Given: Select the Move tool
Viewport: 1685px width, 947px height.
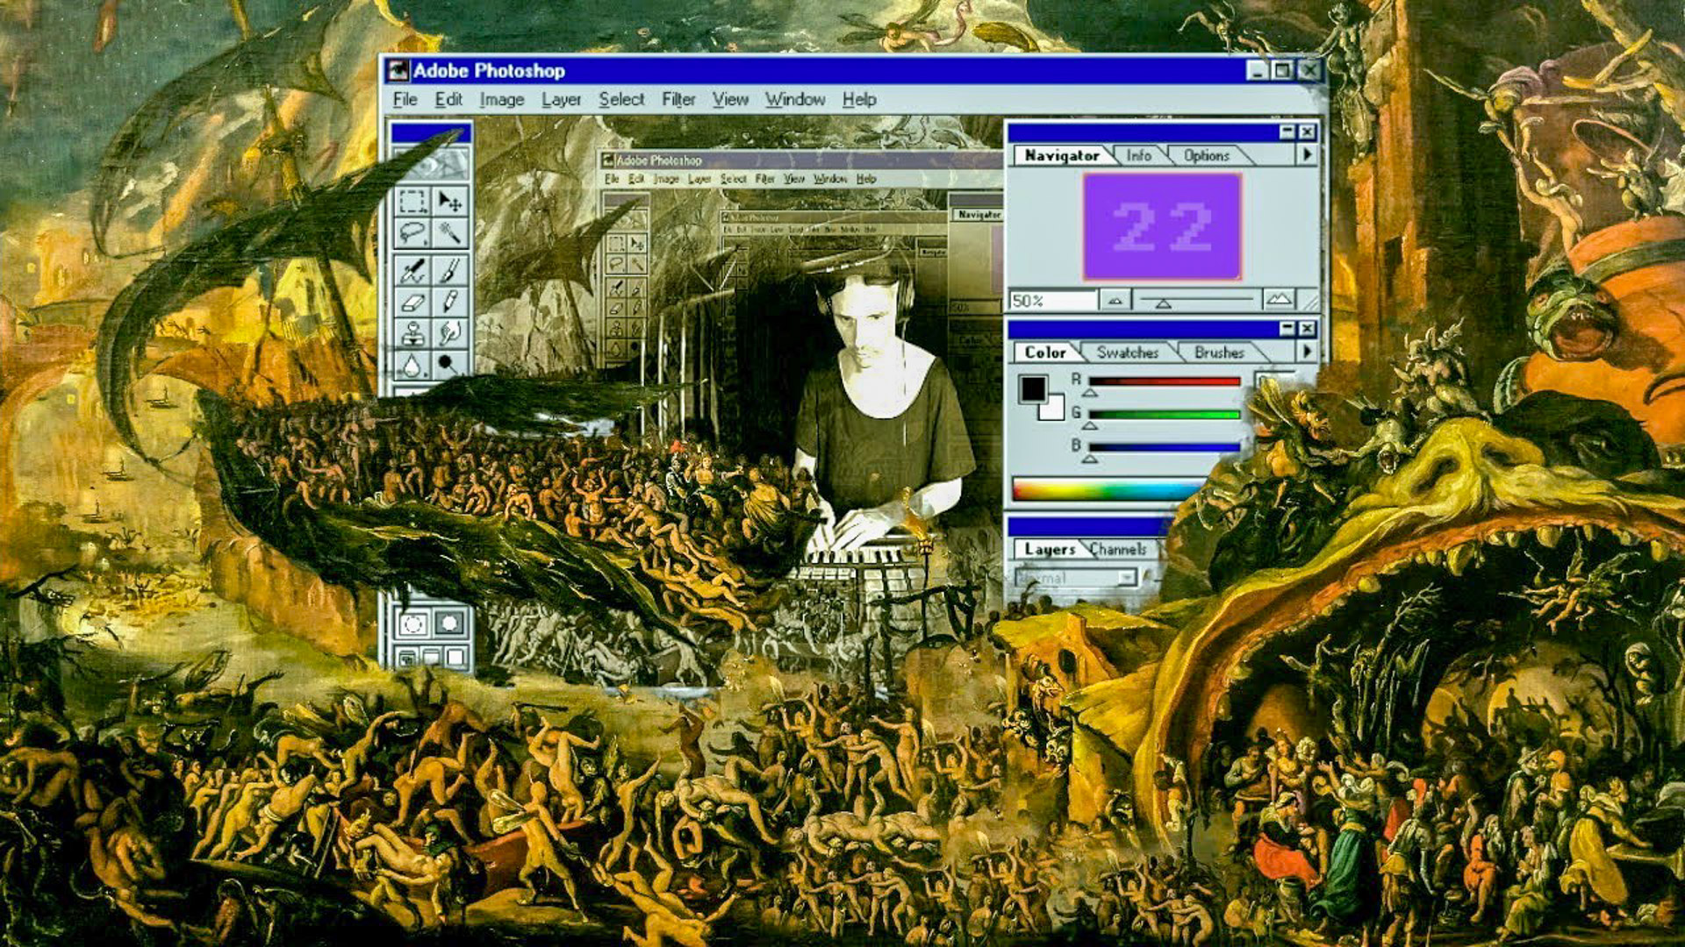Looking at the screenshot, I should coord(449,202).
